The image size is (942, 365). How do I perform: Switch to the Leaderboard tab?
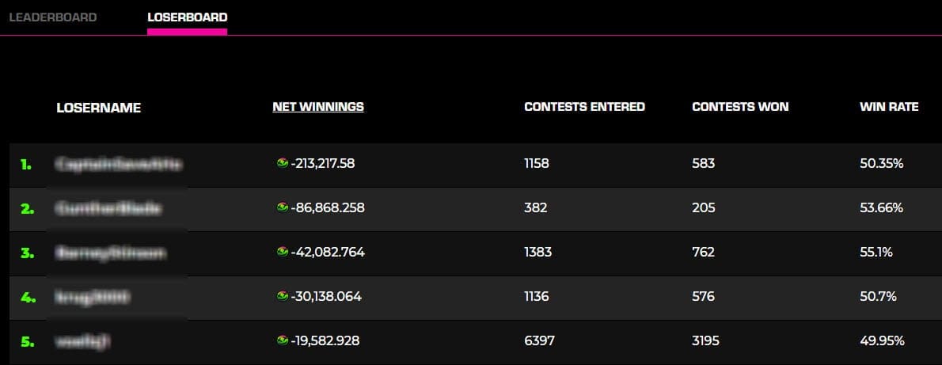click(53, 17)
